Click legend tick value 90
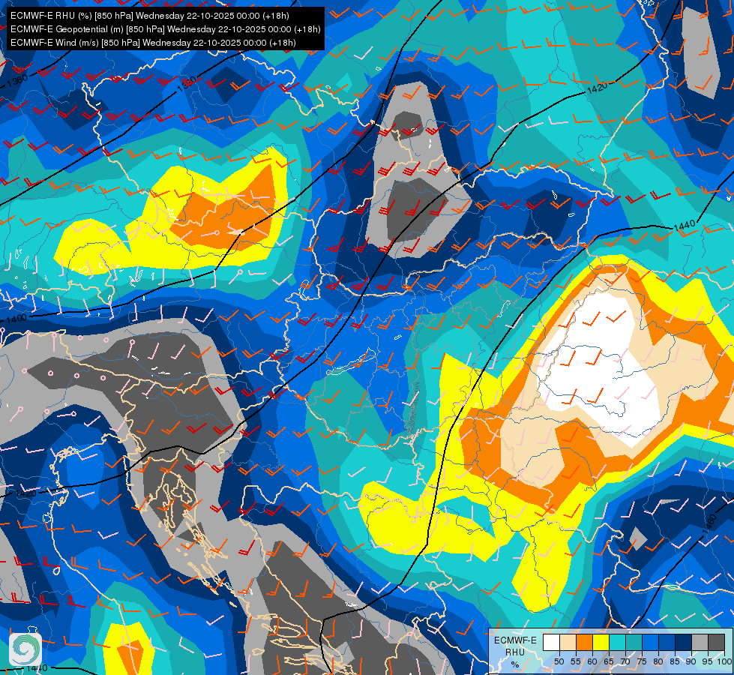 pyautogui.click(x=691, y=662)
